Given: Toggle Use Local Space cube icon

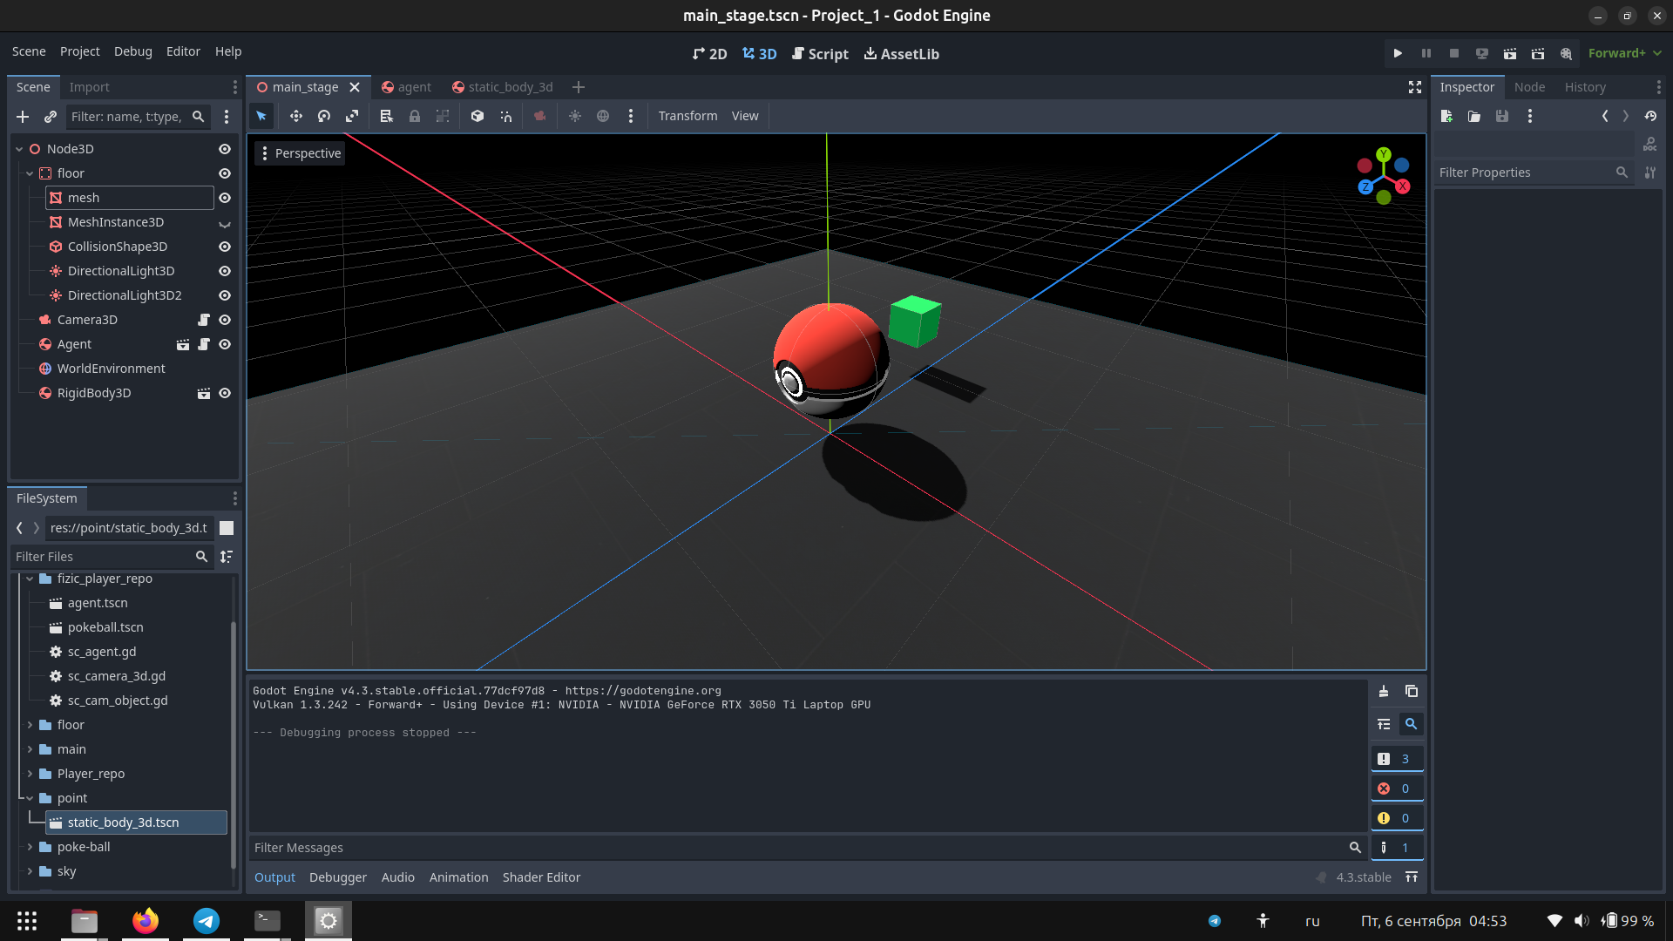Looking at the screenshot, I should pos(478,116).
